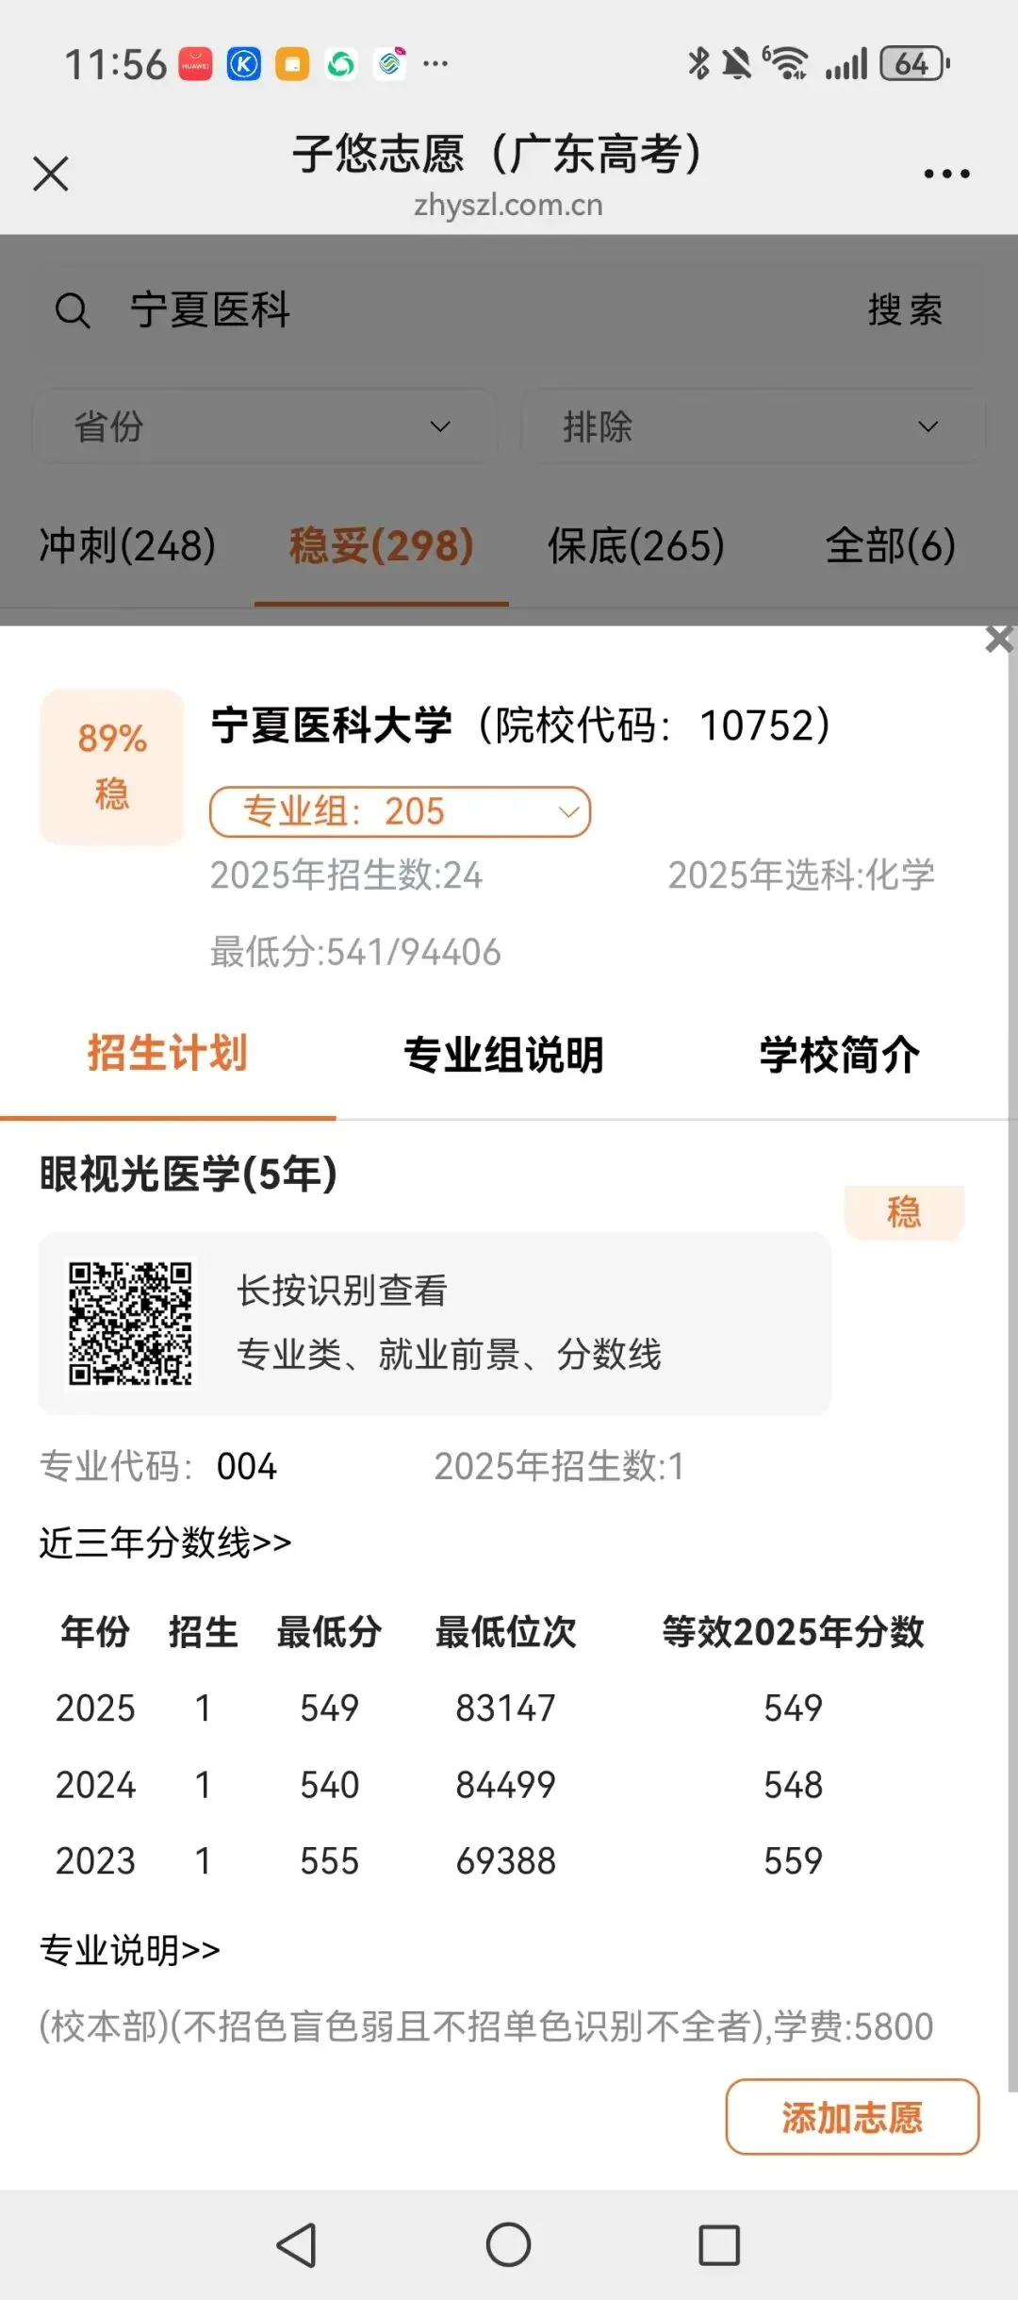Open the 专业组: 205 selector
This screenshot has width=1018, height=2300.
[x=400, y=811]
